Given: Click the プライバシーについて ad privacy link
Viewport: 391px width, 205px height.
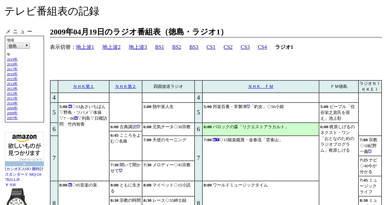Looking at the screenshot, I should 30,159.
